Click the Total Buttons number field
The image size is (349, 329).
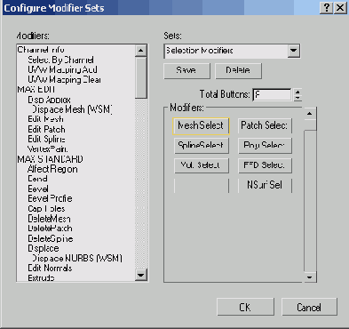pos(272,95)
